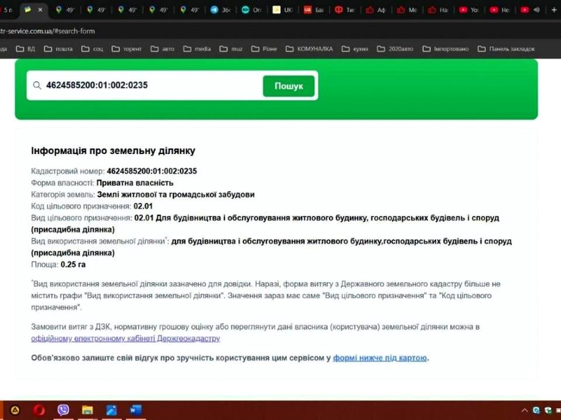Follow the 'формі нижче під картою' link
Screen dimensions: 561x420
[x=380, y=358]
